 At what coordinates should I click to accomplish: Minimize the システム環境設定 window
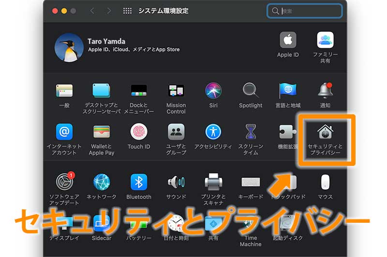click(x=64, y=11)
